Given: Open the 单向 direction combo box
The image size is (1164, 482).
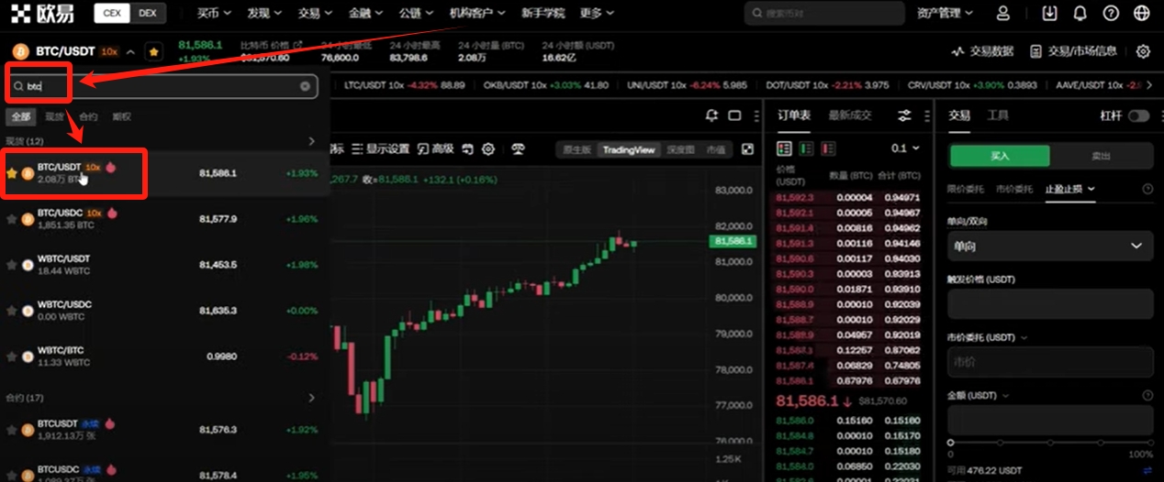Looking at the screenshot, I should click(x=1050, y=246).
